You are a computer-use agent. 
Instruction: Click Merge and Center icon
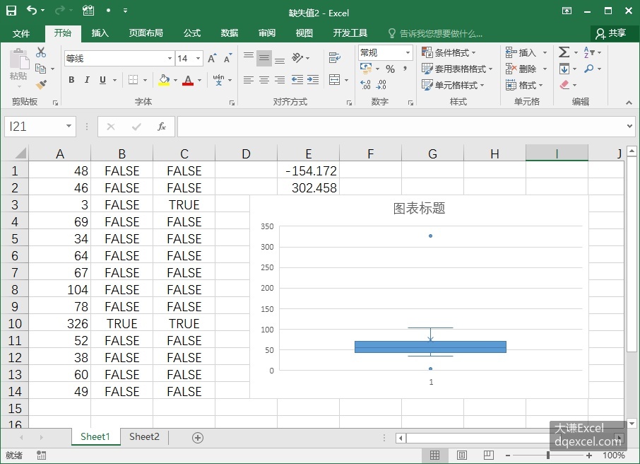click(x=335, y=80)
